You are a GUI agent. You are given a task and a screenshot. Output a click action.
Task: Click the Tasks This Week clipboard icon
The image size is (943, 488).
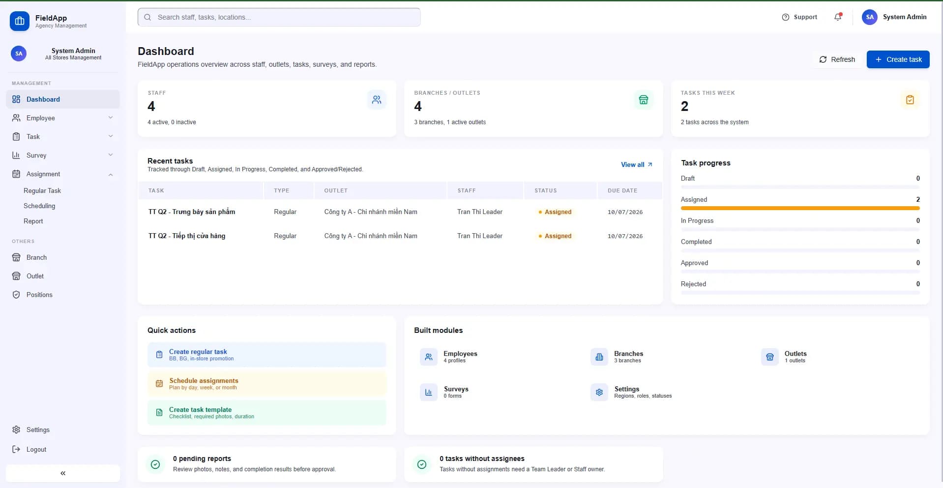[910, 100]
